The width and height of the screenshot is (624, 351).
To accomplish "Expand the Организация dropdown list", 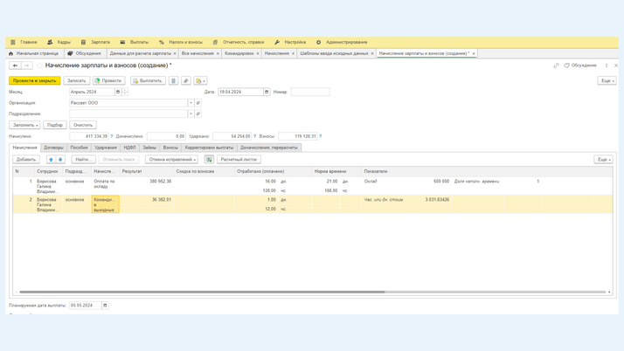I will pyautogui.click(x=191, y=103).
